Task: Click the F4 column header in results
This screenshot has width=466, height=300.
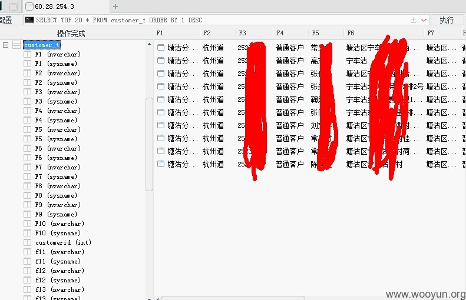Action: click(280, 34)
